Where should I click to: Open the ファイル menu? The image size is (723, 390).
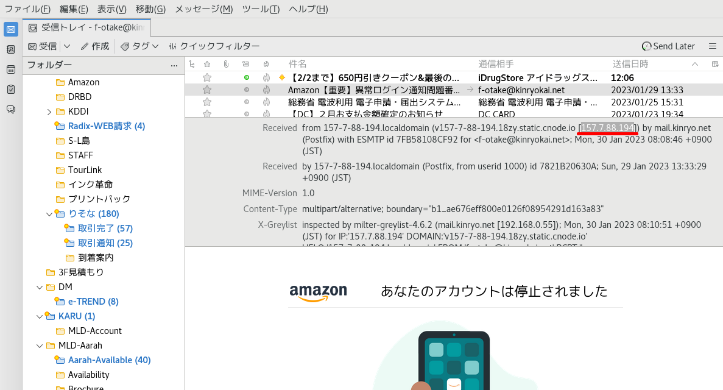pos(27,9)
